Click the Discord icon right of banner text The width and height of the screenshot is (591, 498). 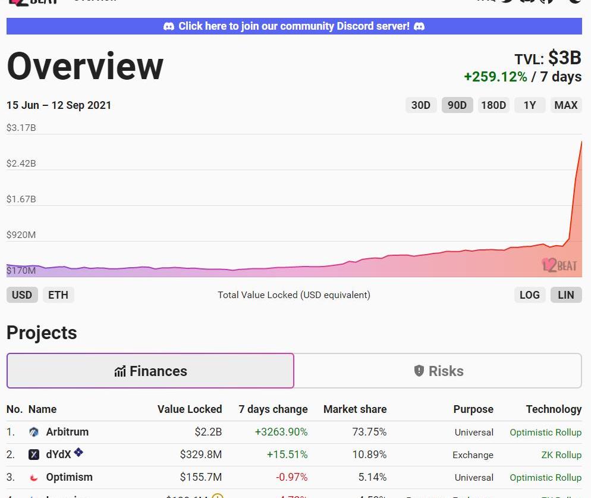419,26
